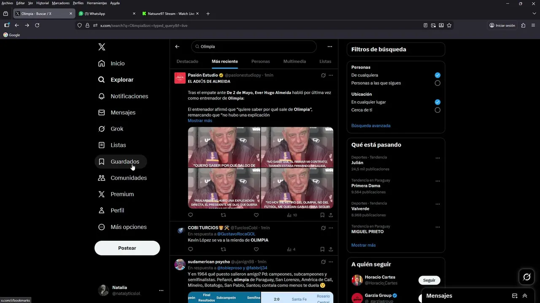Screen dimensions: 540x303
Task: Bookmark the Pasión Estudio post
Action: (322, 215)
